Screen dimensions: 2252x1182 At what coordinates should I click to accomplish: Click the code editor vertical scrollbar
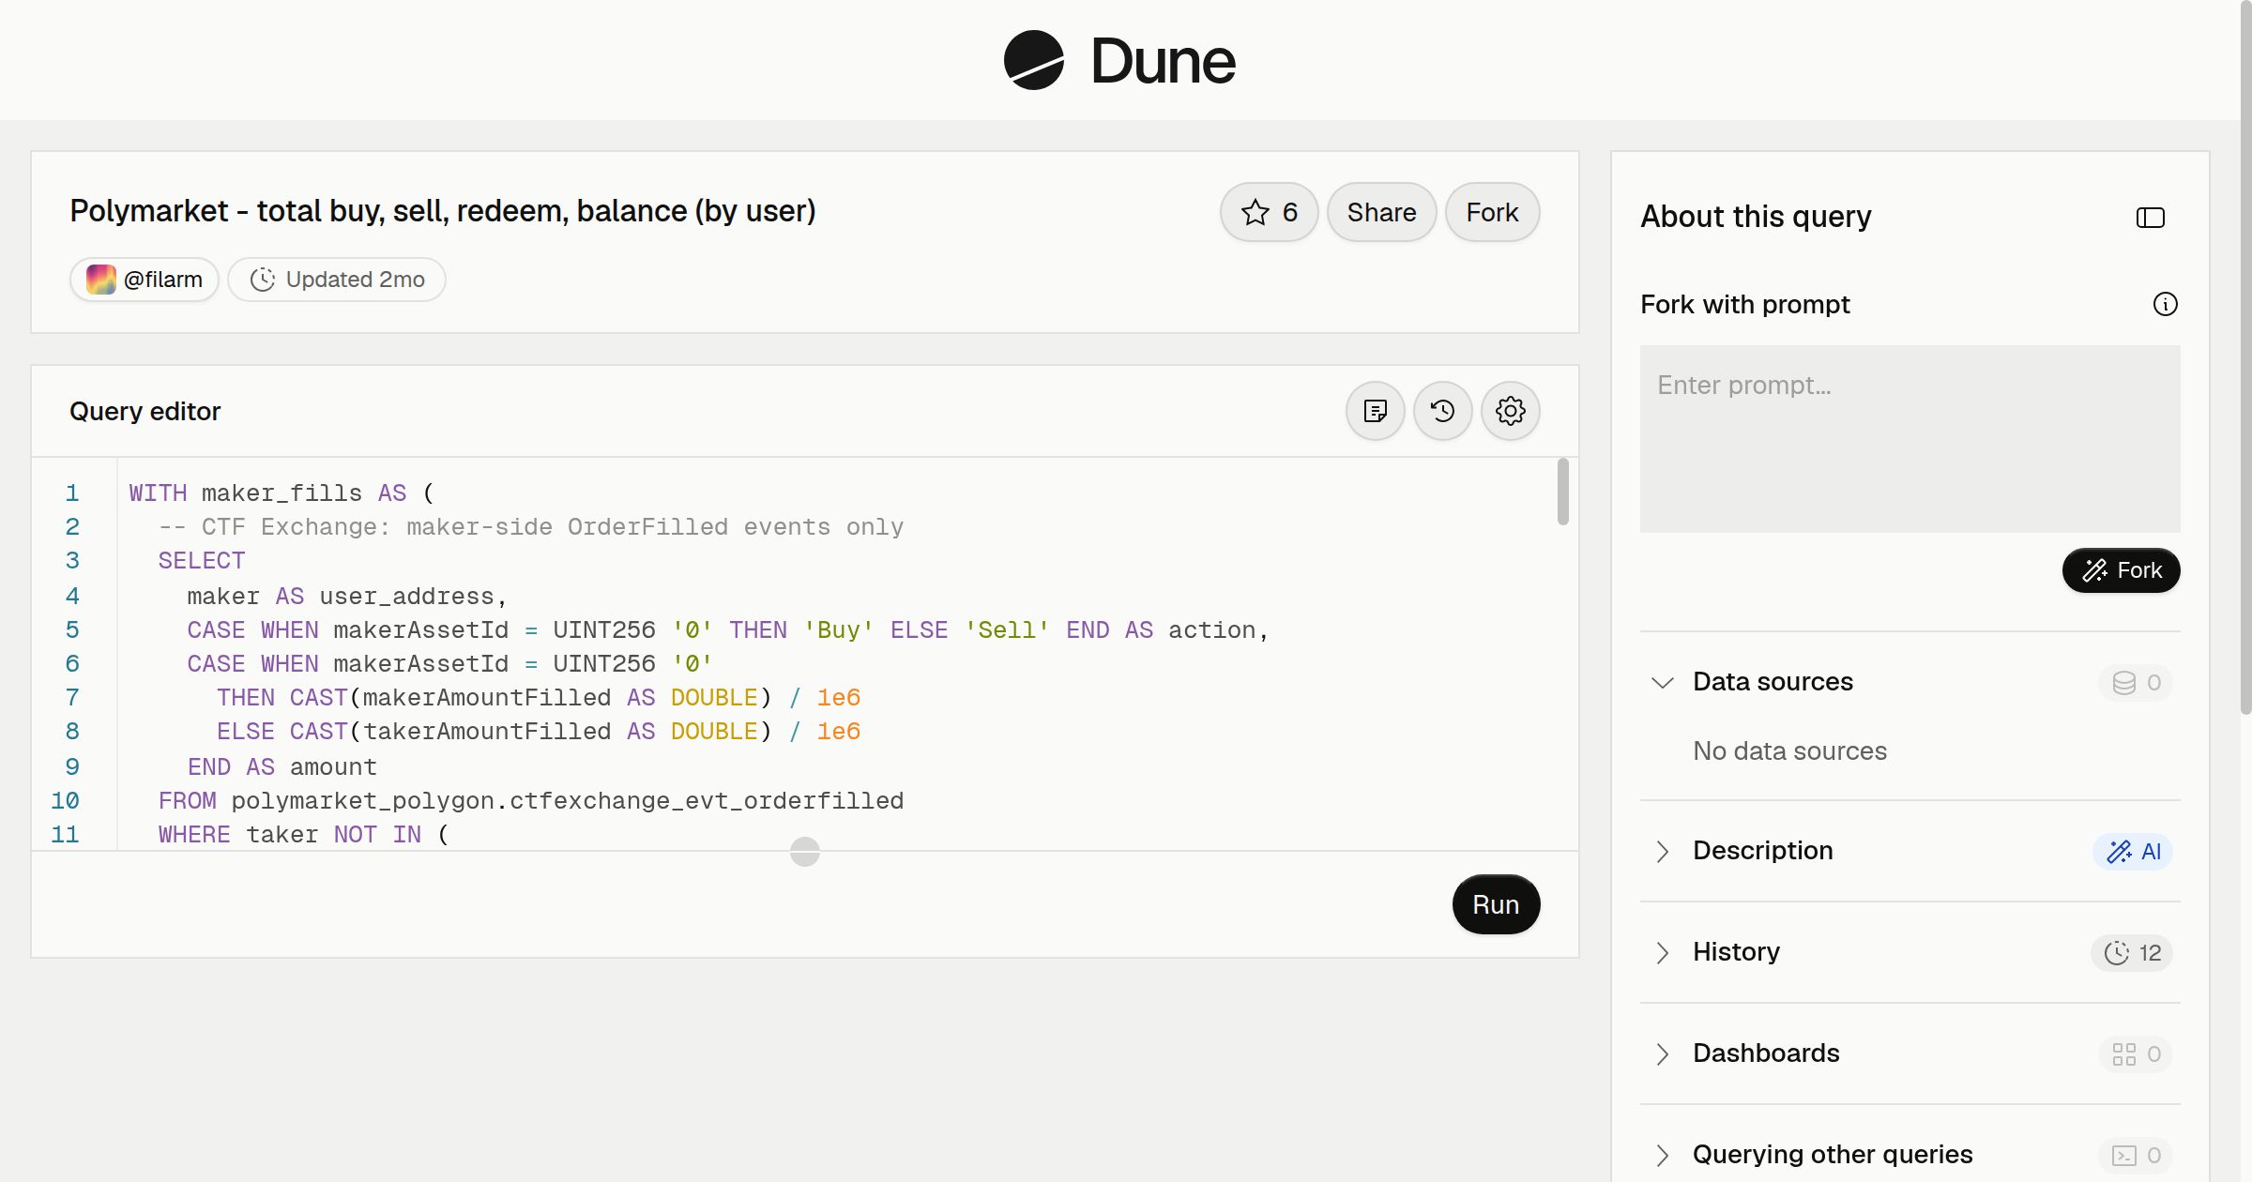click(x=1562, y=492)
